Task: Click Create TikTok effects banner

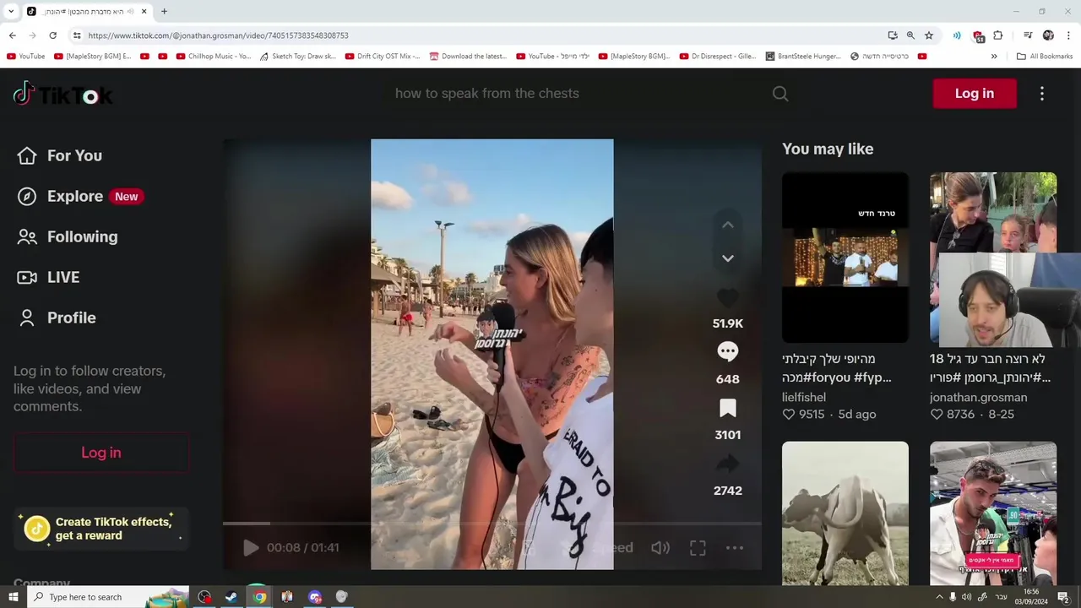Action: tap(101, 529)
